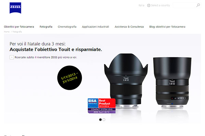Select the second carousel dot
Screen dimensions: 205x136
104,120
